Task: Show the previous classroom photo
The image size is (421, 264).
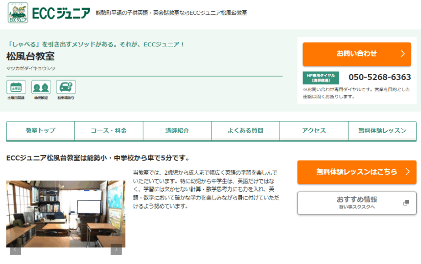Action: click(x=16, y=249)
